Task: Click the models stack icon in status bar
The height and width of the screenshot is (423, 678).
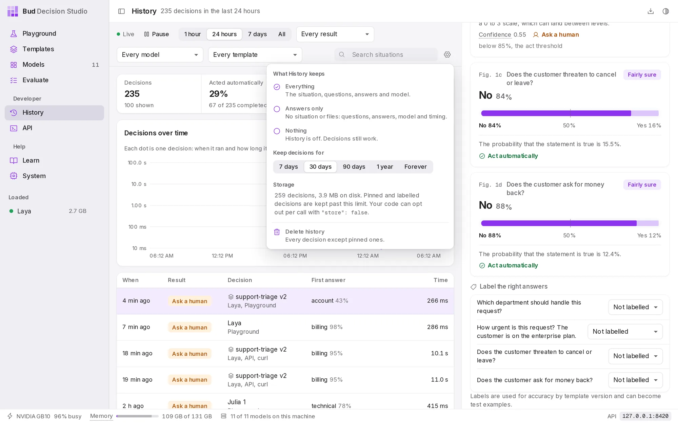Action: 223,416
